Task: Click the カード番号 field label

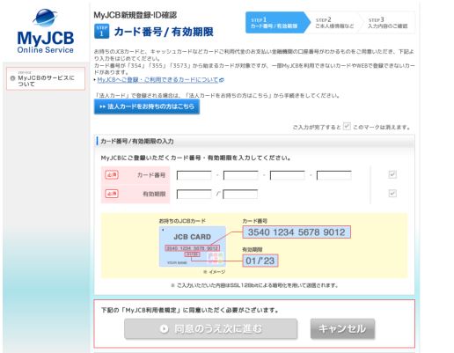Action: click(x=151, y=175)
